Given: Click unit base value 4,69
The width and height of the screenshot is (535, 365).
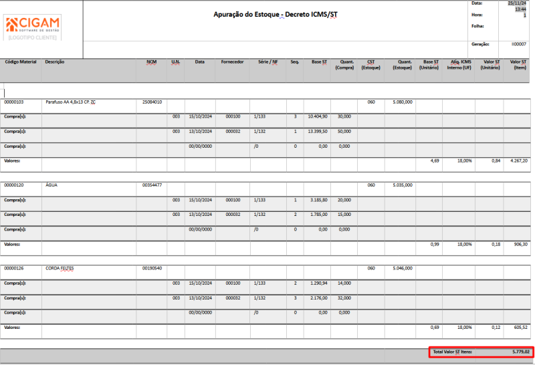Looking at the screenshot, I should tap(435, 160).
